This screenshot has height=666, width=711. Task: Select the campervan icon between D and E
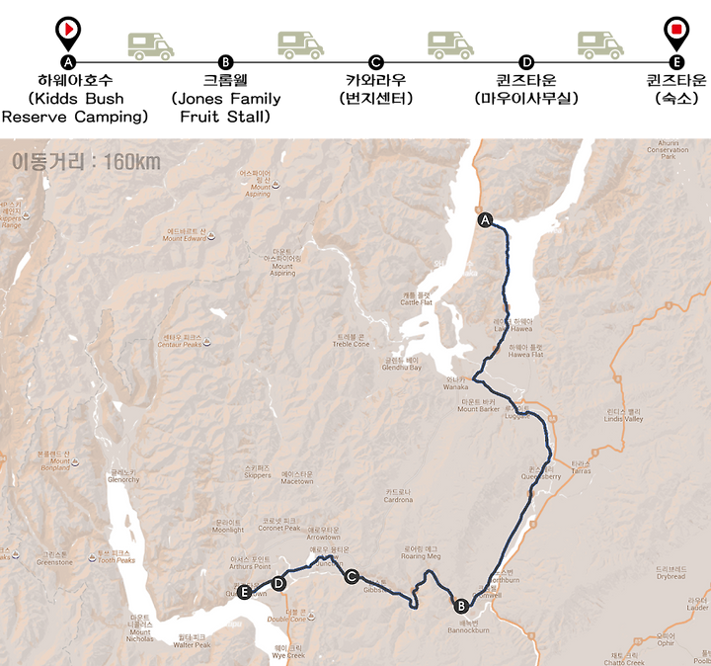(x=600, y=45)
